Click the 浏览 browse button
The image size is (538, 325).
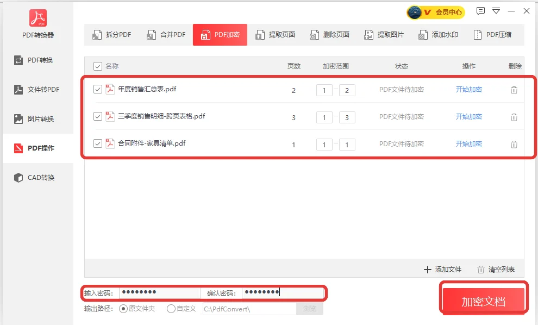pos(310,309)
